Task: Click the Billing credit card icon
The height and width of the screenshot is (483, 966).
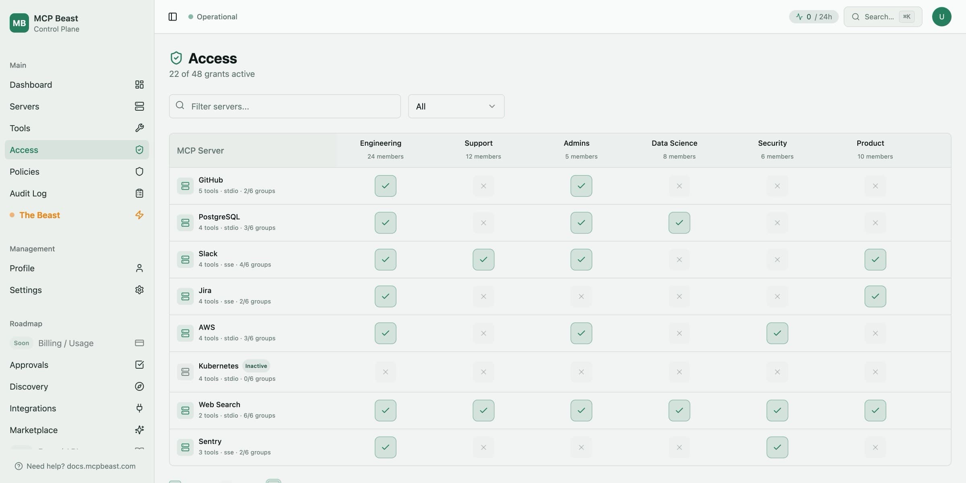Action: 139,343
